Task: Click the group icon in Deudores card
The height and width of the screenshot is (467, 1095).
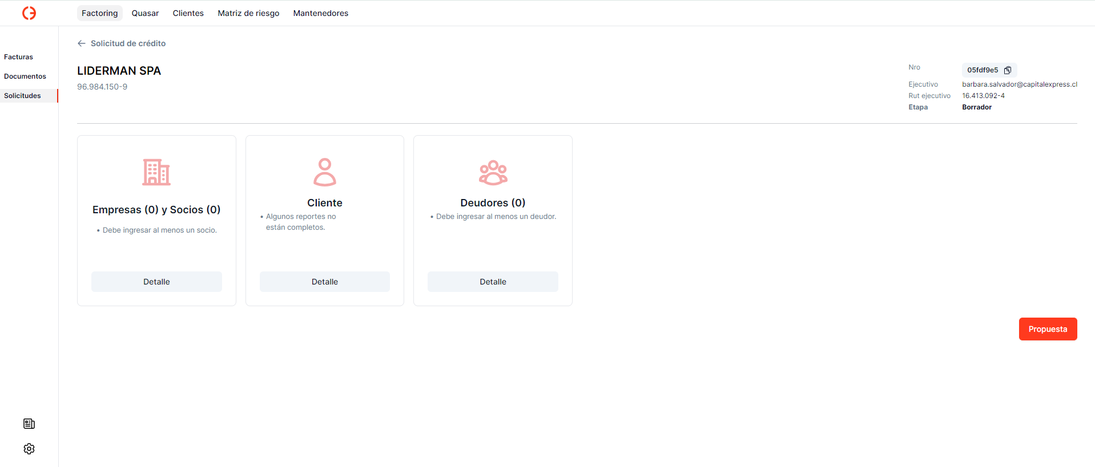Action: coord(493,172)
